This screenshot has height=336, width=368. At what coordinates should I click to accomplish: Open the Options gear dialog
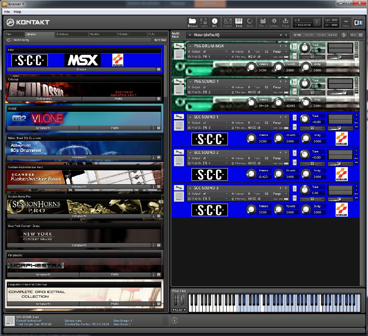274,23
